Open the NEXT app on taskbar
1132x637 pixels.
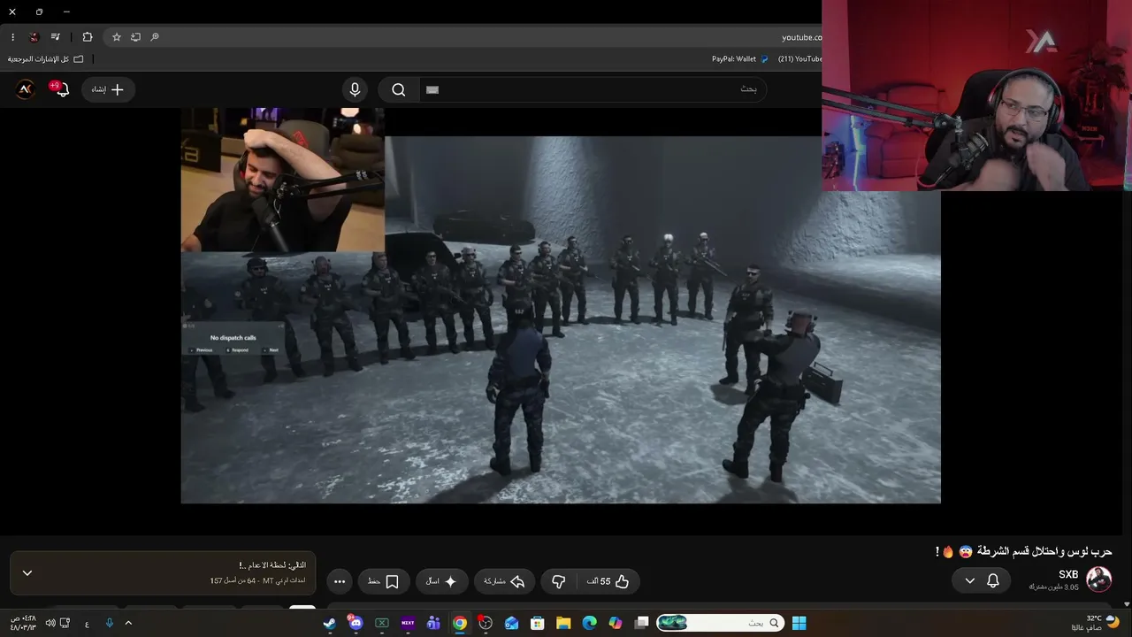(x=408, y=623)
